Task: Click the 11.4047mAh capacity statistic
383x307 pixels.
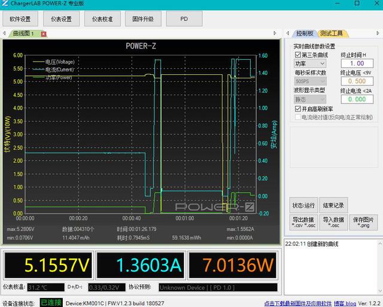Action: (76, 238)
